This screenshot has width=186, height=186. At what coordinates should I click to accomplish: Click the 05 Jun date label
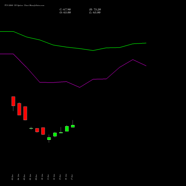pyautogui.click(x=24, y=177)
